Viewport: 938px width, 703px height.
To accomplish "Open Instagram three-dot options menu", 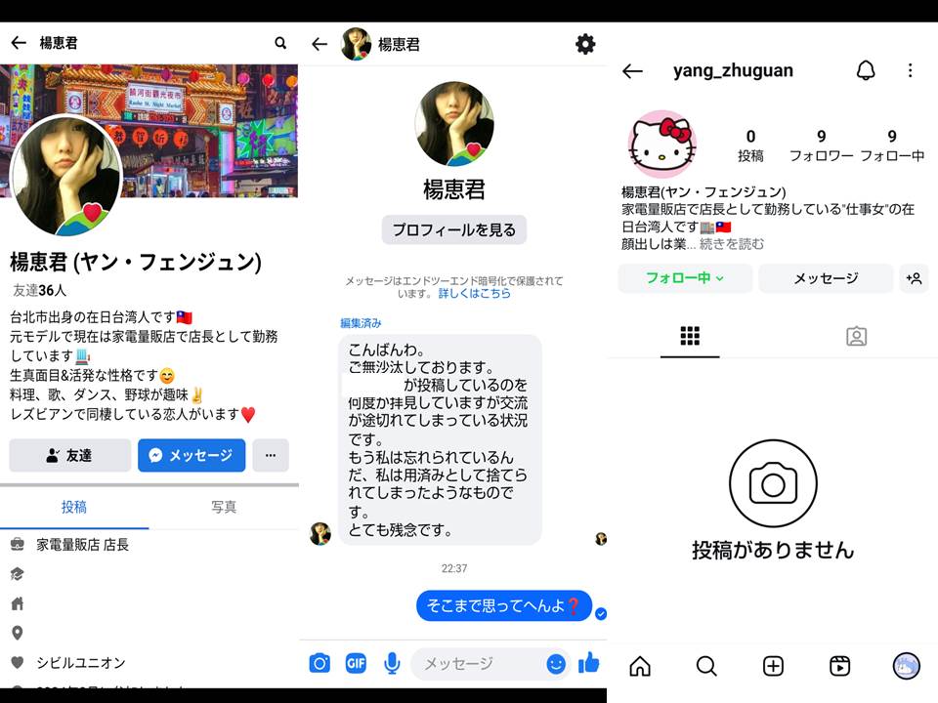I will [x=910, y=70].
